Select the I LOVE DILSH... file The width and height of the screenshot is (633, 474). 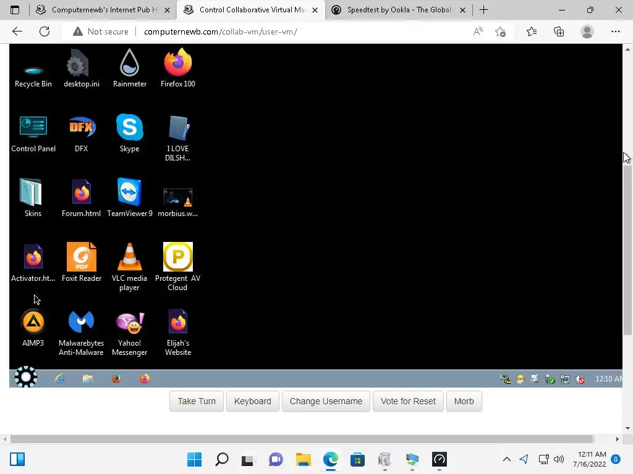click(177, 138)
